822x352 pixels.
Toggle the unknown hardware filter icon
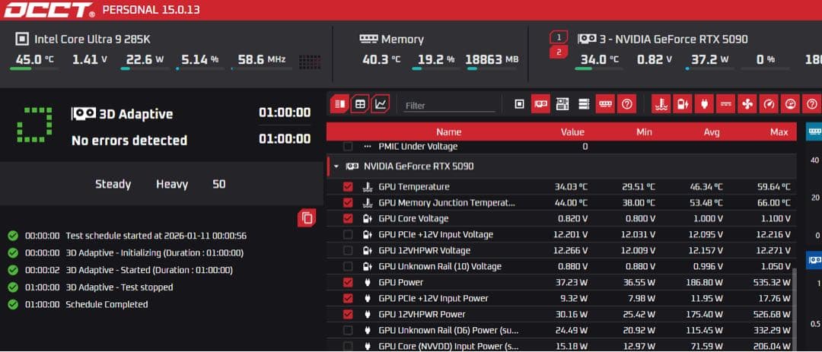point(627,104)
